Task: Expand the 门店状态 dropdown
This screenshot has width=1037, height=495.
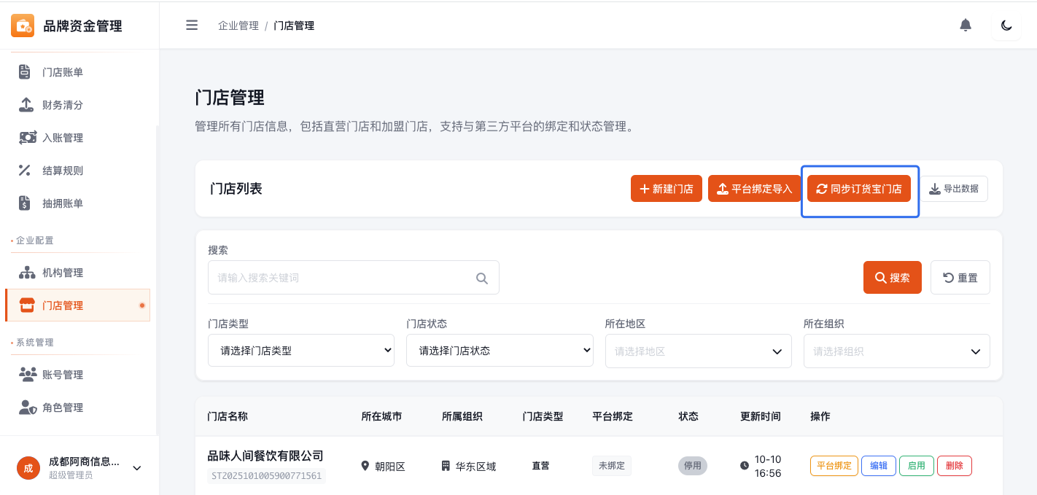Action: 500,351
